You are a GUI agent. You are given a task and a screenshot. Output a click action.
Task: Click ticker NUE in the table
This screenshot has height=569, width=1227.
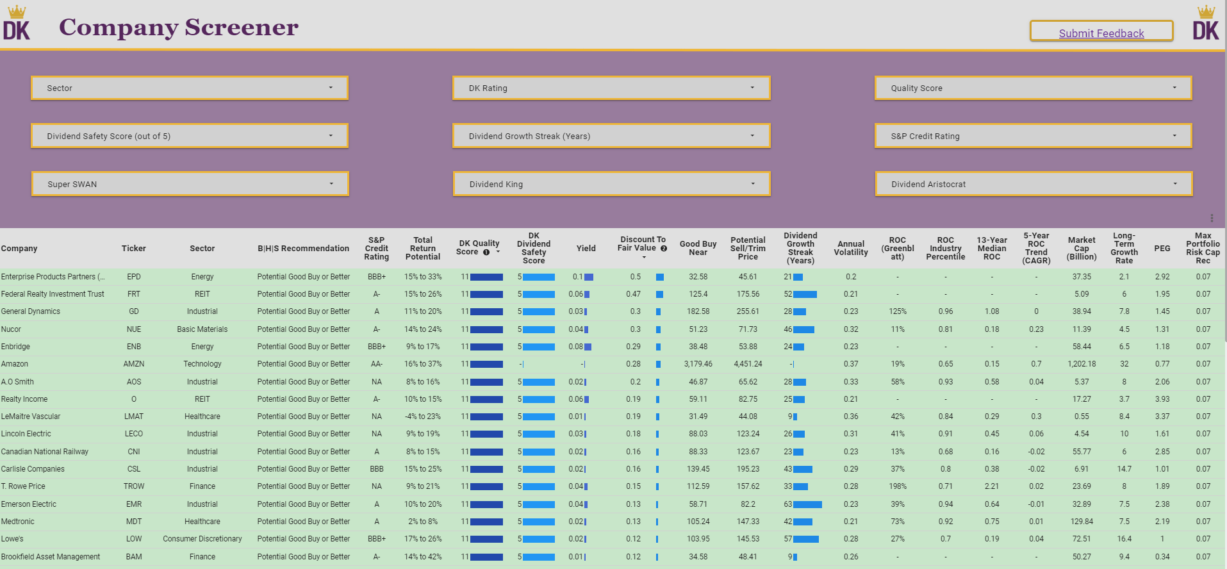134,329
